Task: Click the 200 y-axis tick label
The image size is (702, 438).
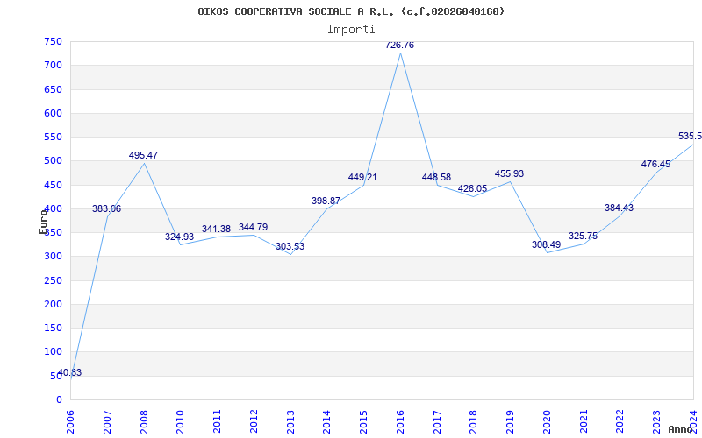Action: click(x=53, y=304)
